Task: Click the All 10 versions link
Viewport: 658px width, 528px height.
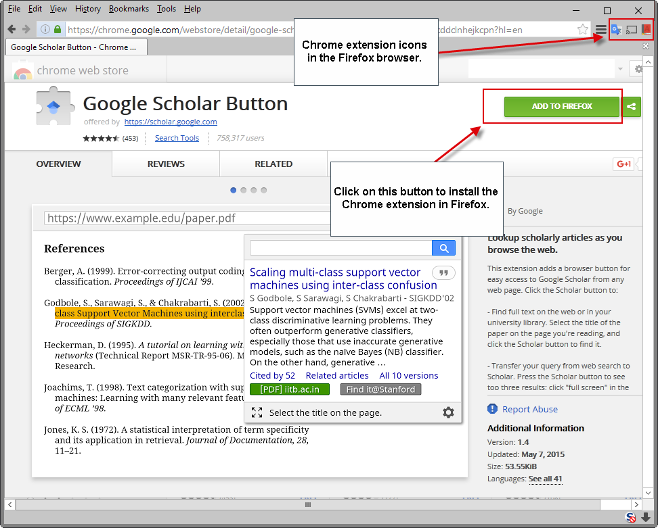Action: [408, 375]
